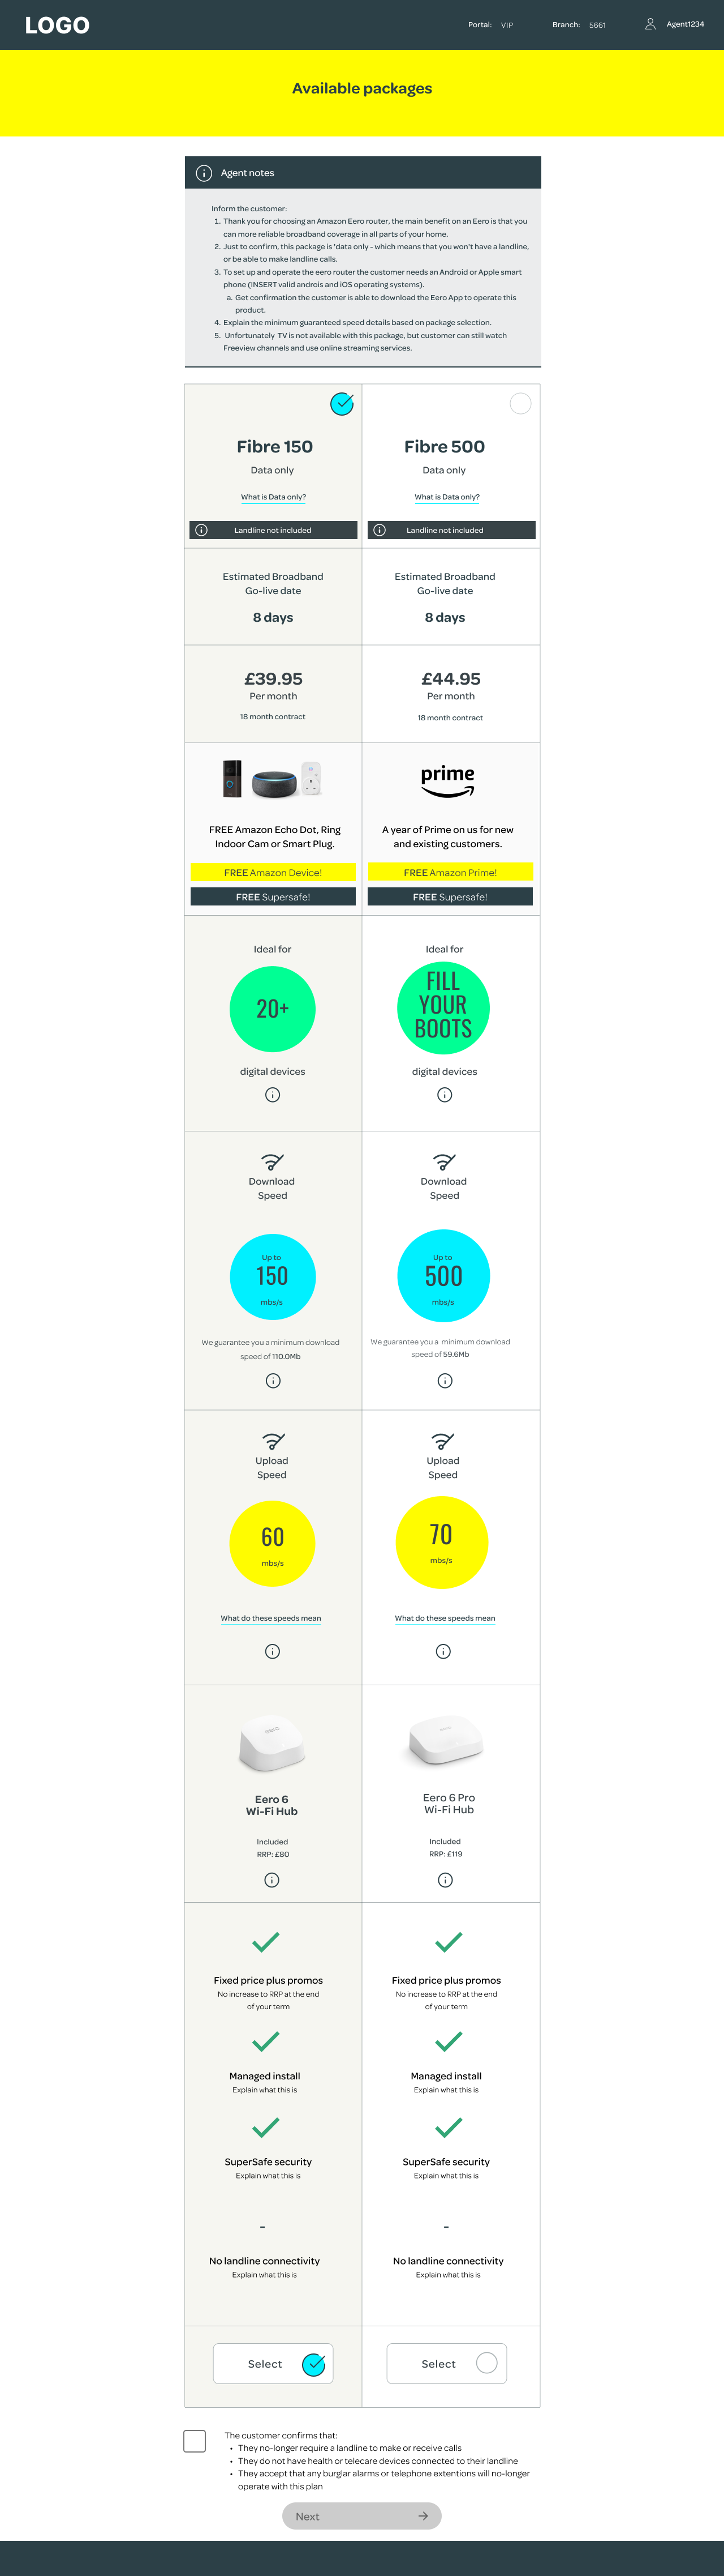Select the Fibre 500 radio at card top

pos(520,404)
